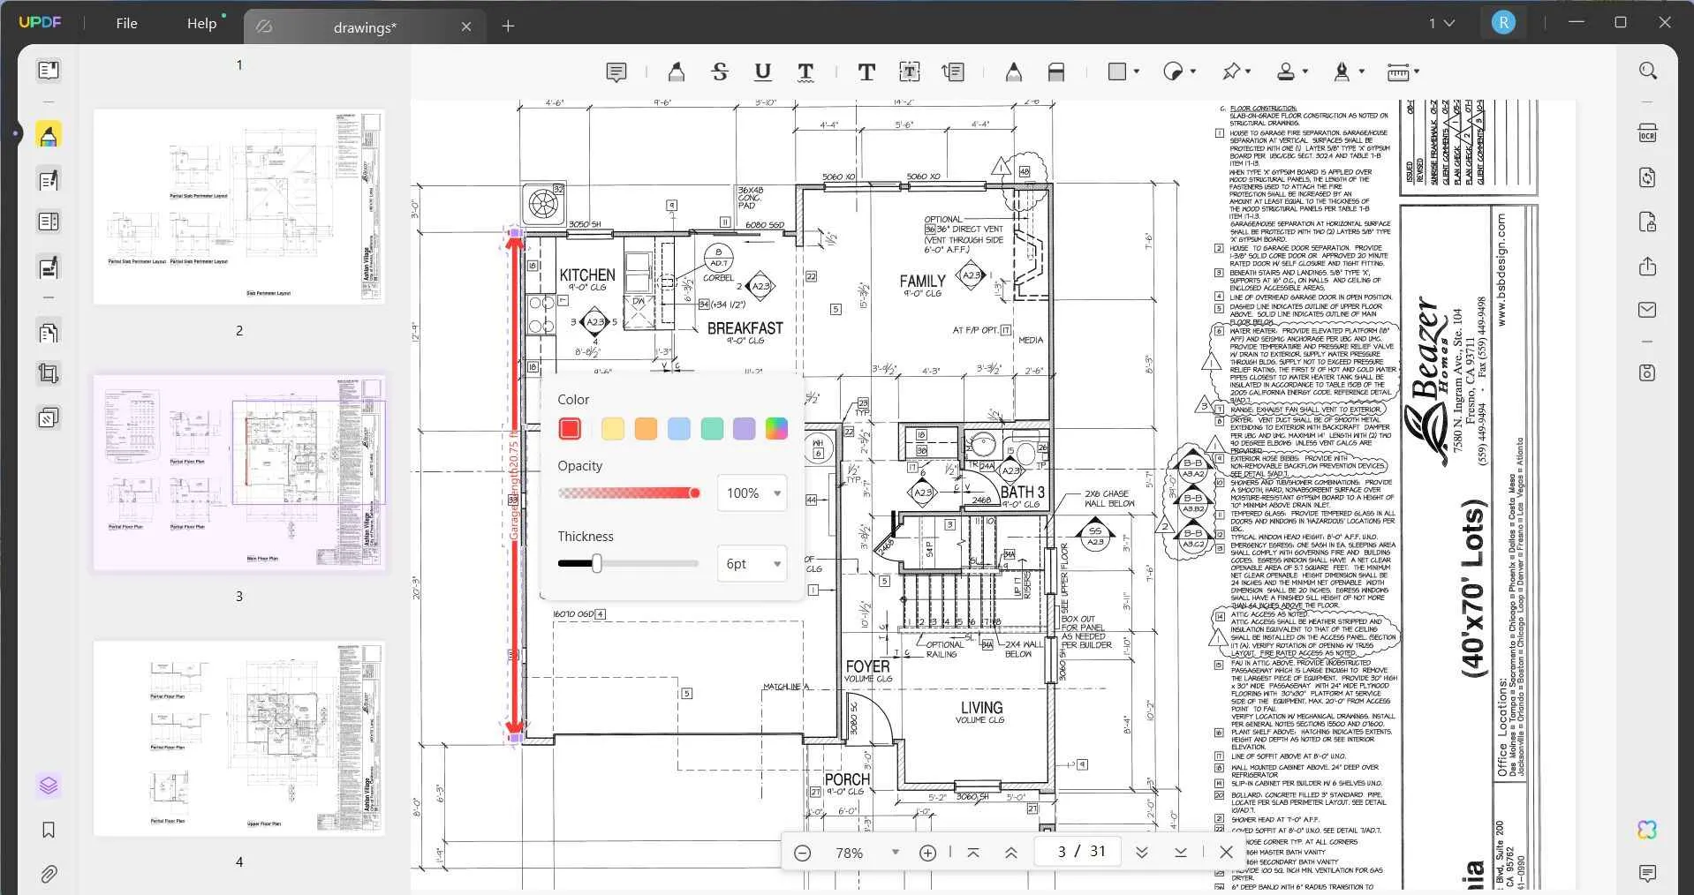The image size is (1694, 895).
Task: Open the Attachments panel
Action: pos(49,874)
